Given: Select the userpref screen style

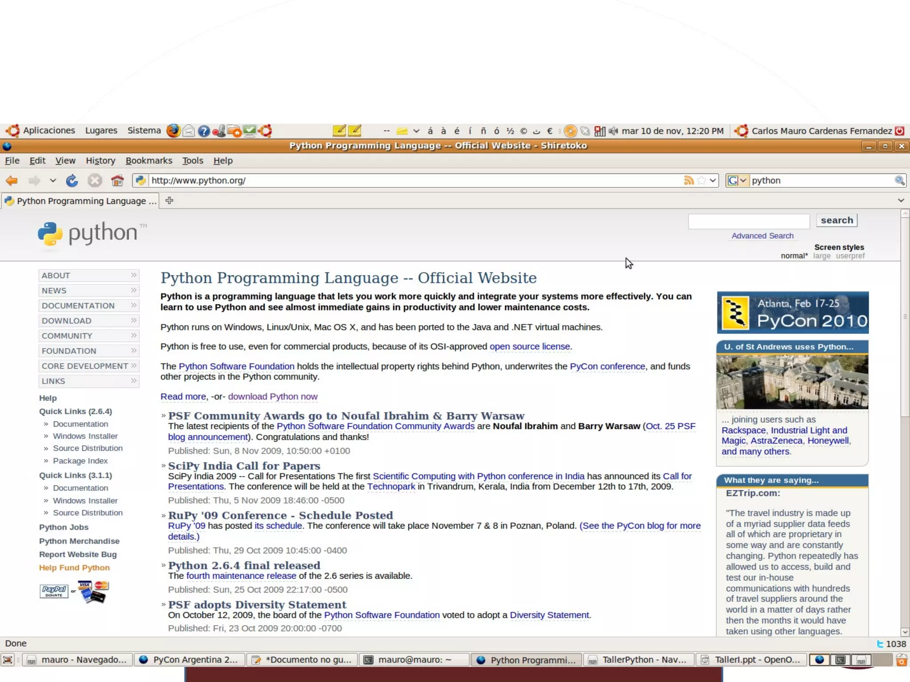Looking at the screenshot, I should pyautogui.click(x=850, y=256).
